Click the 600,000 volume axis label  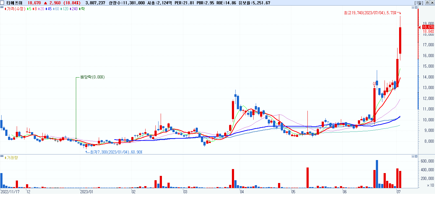428,161
